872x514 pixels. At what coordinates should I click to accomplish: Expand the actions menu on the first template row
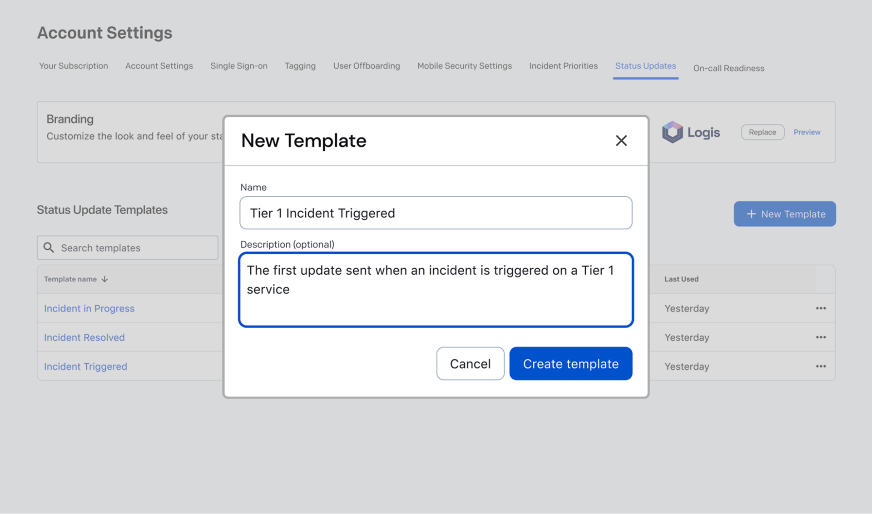coord(821,308)
